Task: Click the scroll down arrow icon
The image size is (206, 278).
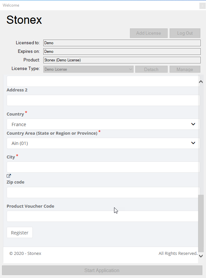Action: point(201,256)
